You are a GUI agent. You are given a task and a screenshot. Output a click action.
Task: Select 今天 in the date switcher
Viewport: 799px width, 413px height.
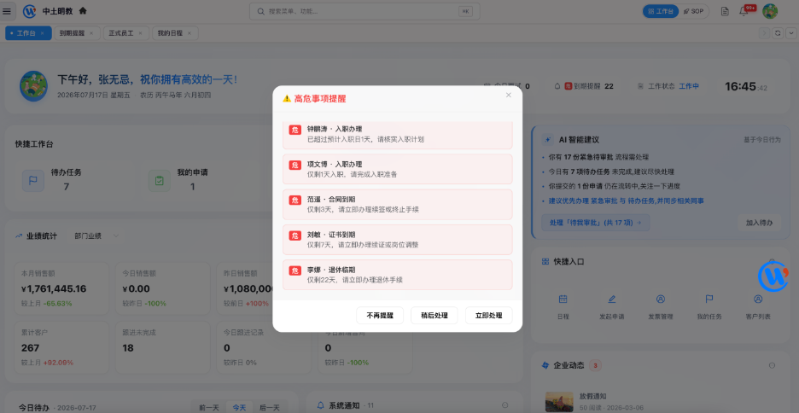click(239, 407)
